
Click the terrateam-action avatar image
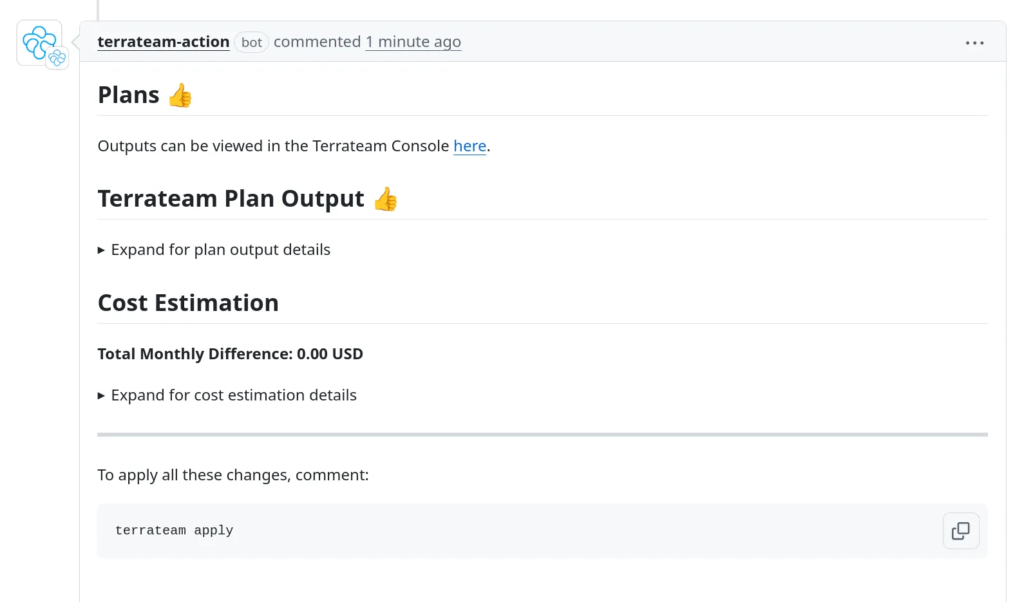pyautogui.click(x=39, y=42)
